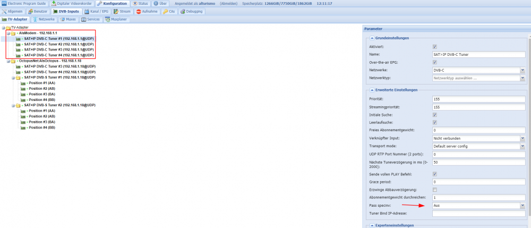
Task: Select Position #2 (AB) under DVB-S Tuner #1
Action: click(x=42, y=88)
